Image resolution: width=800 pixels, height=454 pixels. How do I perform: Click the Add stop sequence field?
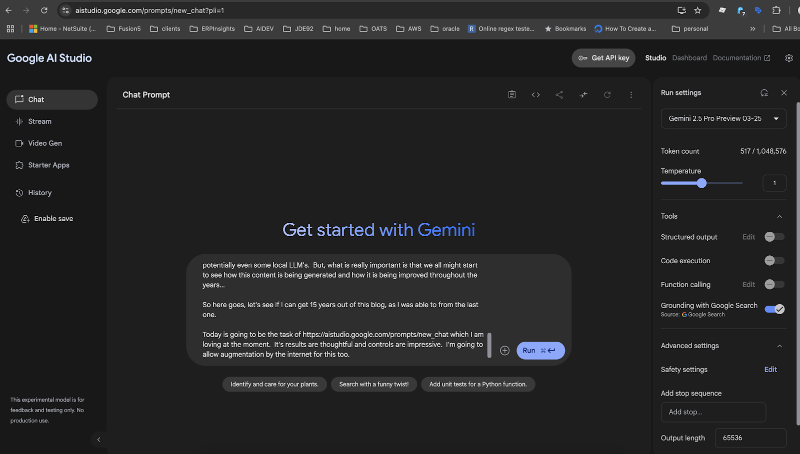(713, 412)
